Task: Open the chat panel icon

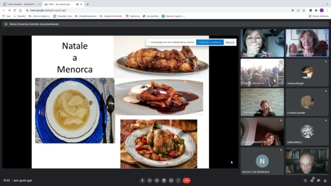Action: [318, 181]
